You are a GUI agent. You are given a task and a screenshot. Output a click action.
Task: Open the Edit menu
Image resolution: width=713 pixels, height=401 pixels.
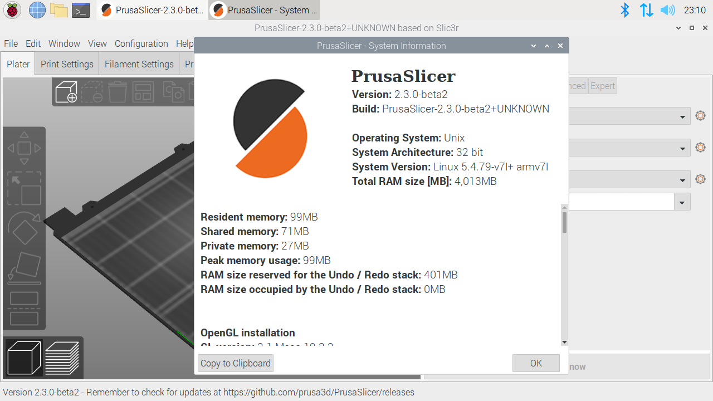tap(33, 43)
